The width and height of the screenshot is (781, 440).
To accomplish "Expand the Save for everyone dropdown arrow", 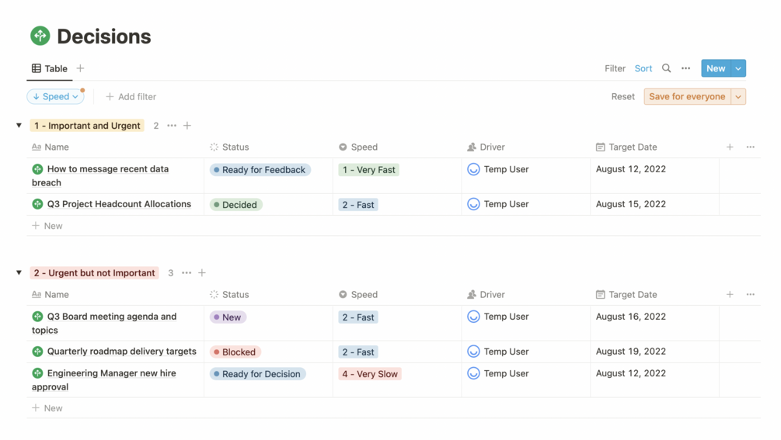I will coord(738,97).
